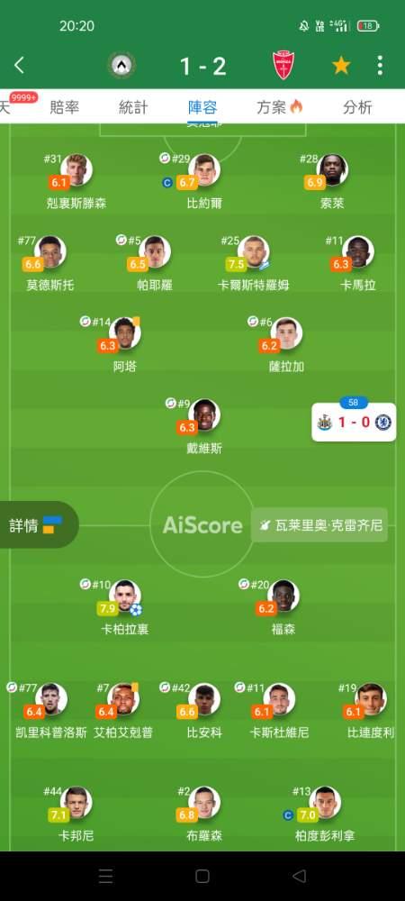Open the three-dot more options menu
Screen dimensions: 405x901
pyautogui.click(x=380, y=66)
